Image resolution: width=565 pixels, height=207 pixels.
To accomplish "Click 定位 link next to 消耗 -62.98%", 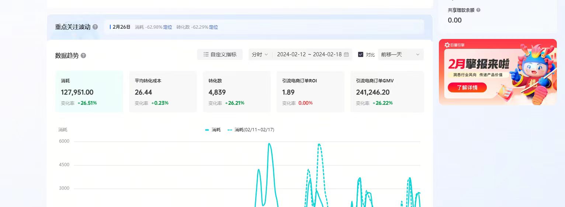I will pos(168,27).
